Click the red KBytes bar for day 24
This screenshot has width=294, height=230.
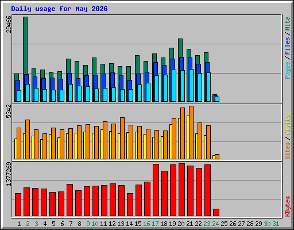click(x=216, y=213)
